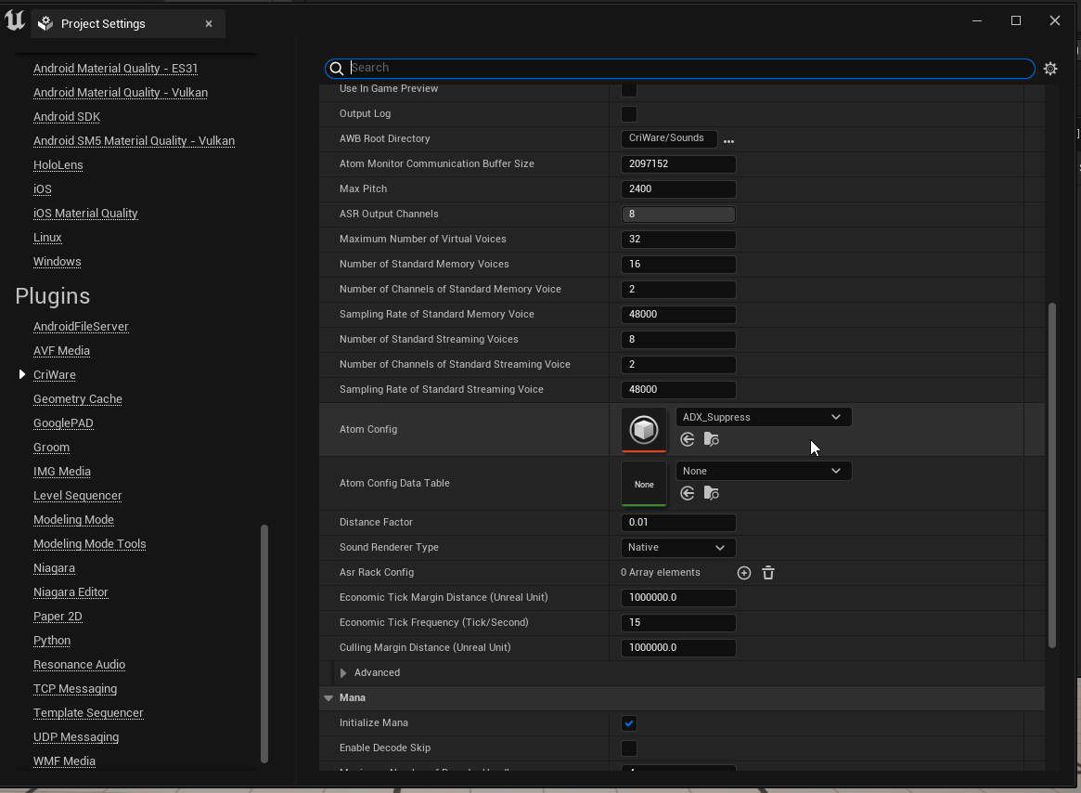Click the Distance Factor value field
Viewport: 1081px width, 793px height.
[x=678, y=523]
